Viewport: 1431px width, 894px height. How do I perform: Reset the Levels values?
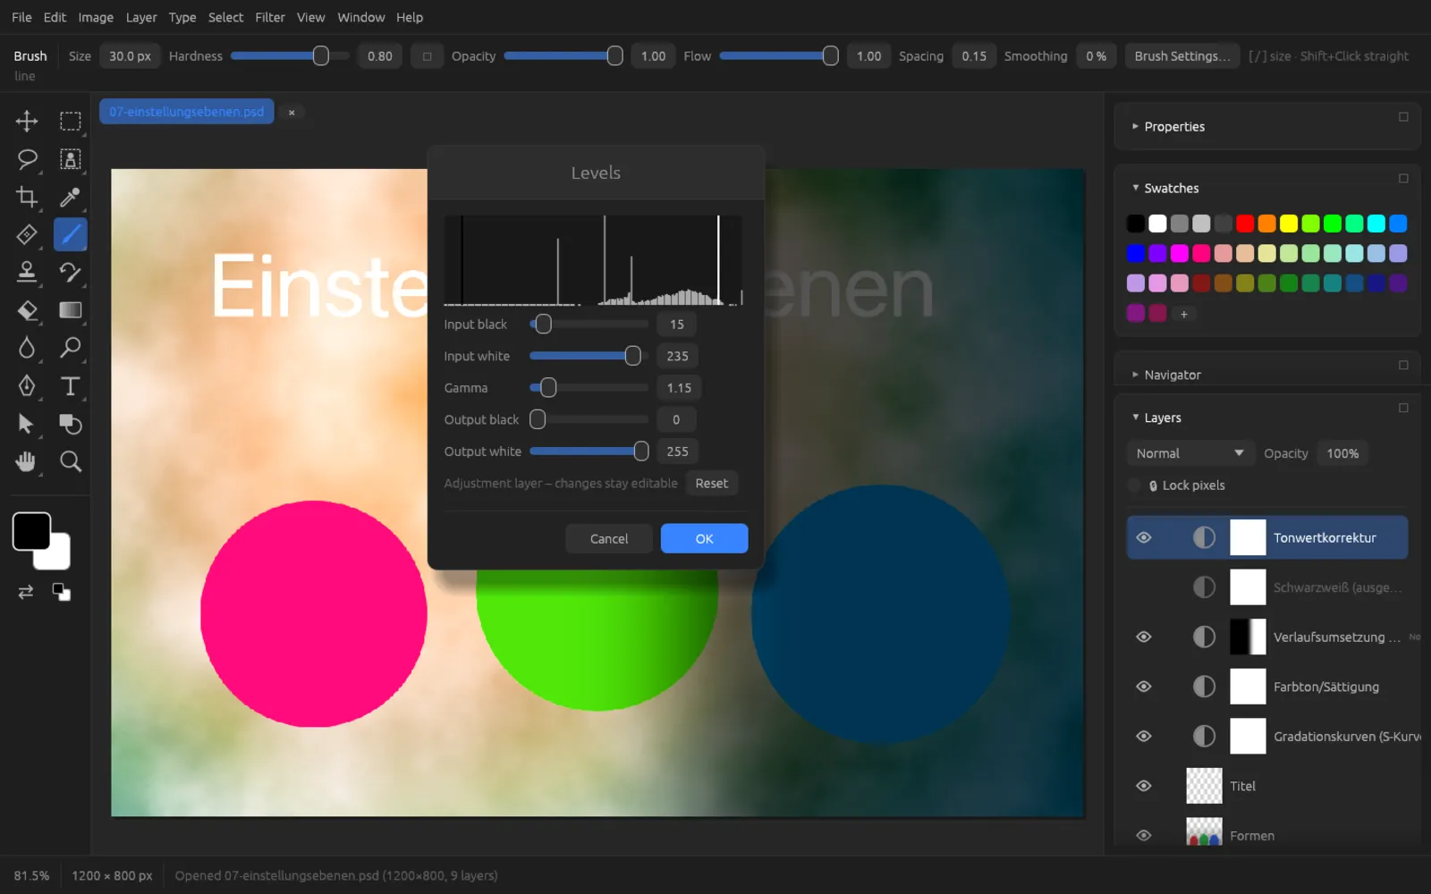click(712, 484)
